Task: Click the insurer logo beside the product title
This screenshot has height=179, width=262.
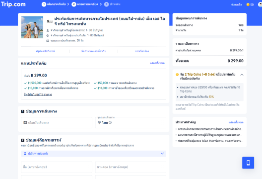Action: coord(50,21)
